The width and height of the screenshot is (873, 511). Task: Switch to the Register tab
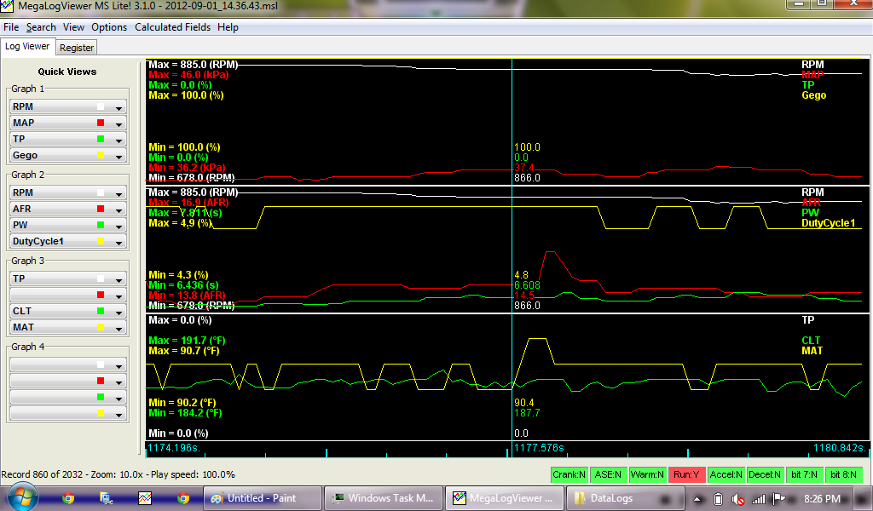77,48
